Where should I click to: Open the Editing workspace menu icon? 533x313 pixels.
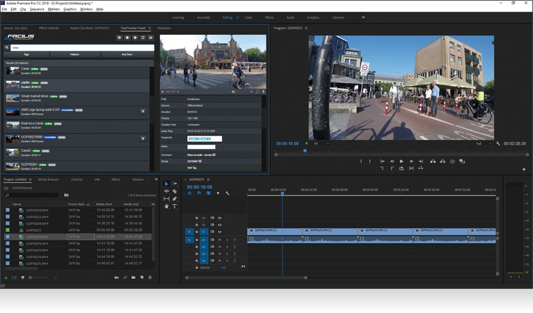click(x=238, y=18)
